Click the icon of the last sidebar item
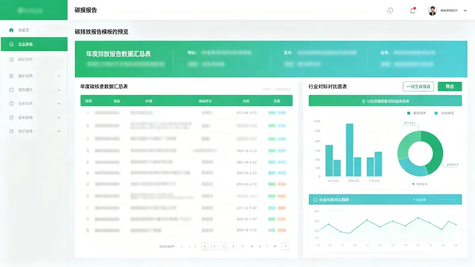Image resolution: width=475 pixels, height=267 pixels. click(11, 131)
